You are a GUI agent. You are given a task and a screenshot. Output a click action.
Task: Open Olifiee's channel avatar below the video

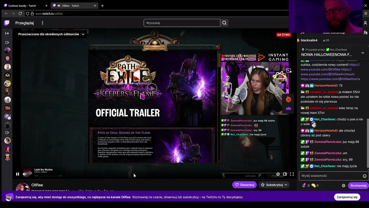(x=22, y=187)
